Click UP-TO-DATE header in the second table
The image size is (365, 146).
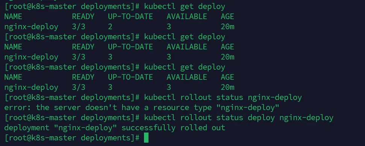coord(130,47)
